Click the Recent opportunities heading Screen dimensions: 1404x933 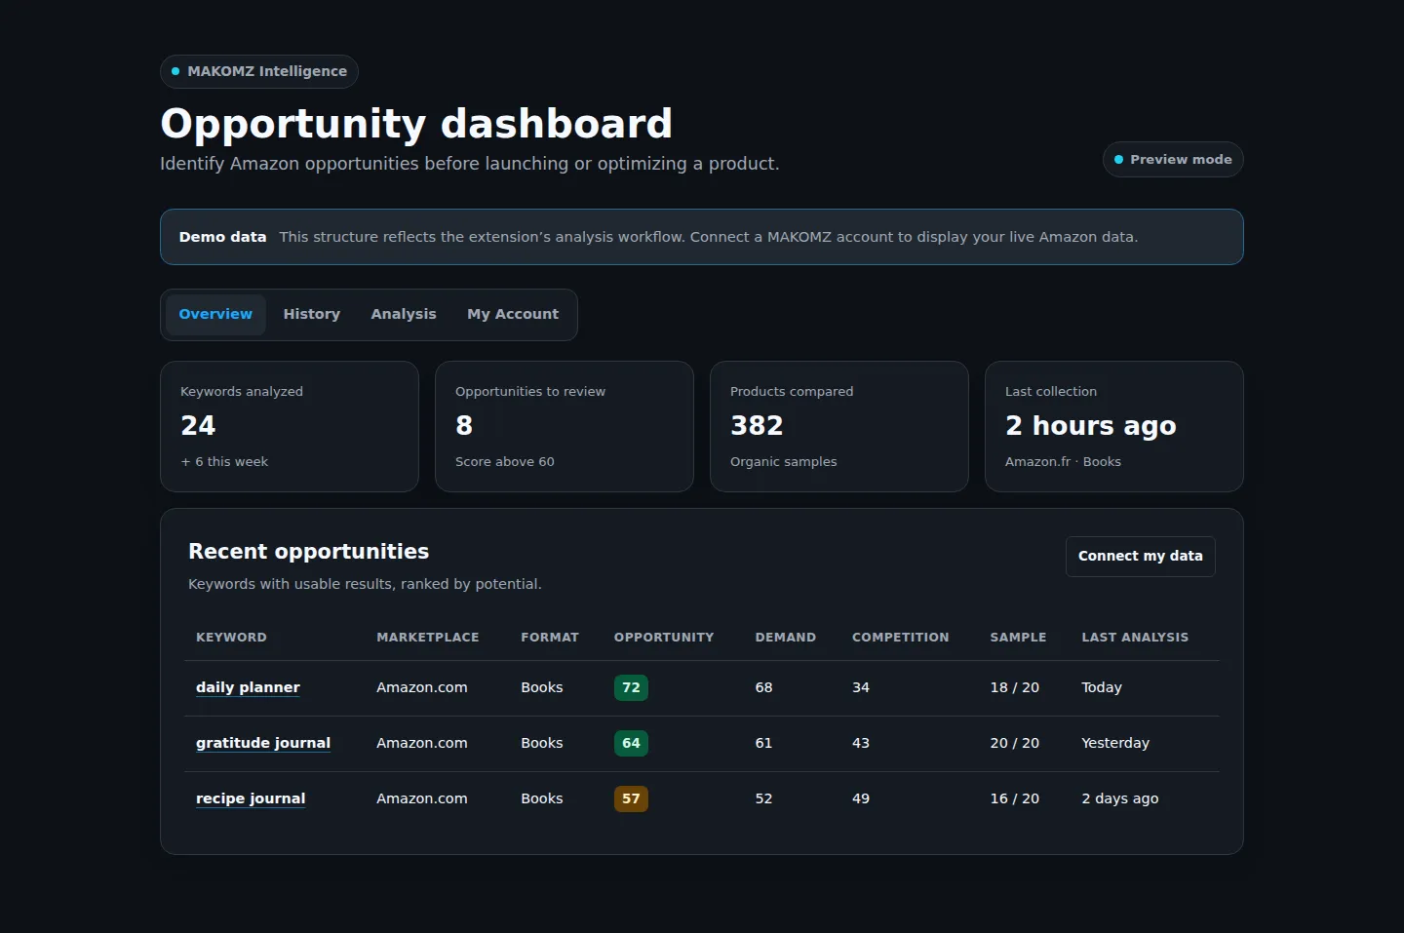tap(308, 552)
